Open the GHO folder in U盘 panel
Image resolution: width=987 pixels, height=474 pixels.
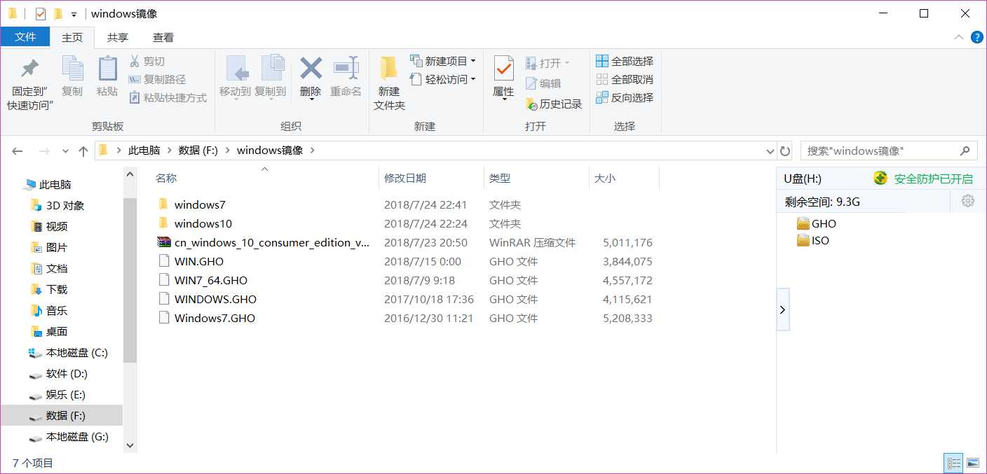[x=817, y=224]
